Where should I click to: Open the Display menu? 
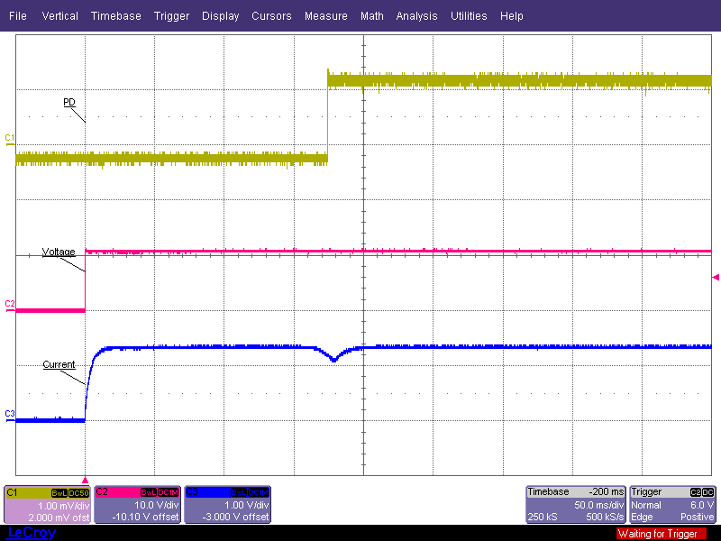point(220,16)
